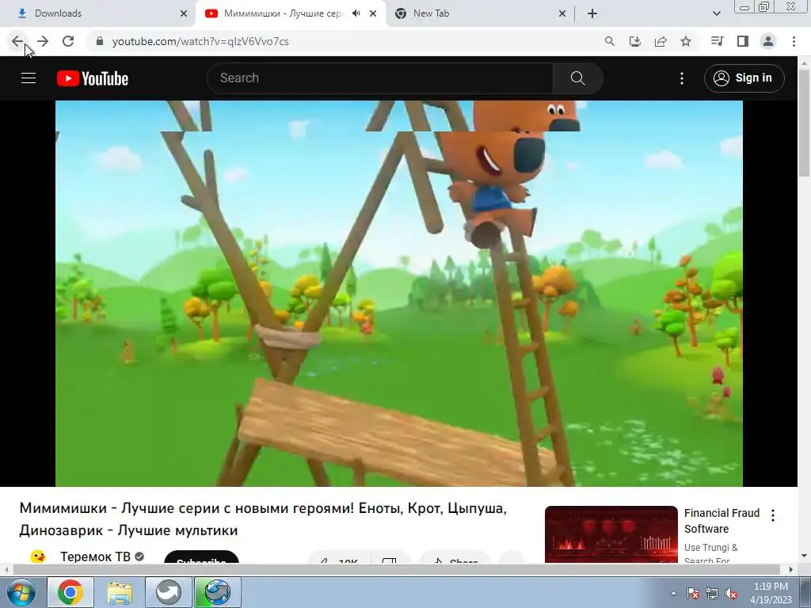Click the horizontal page scrollbar
This screenshot has height=608, width=811.
396,569
